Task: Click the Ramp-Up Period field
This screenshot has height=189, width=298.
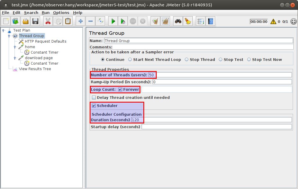Action: tap(222, 82)
